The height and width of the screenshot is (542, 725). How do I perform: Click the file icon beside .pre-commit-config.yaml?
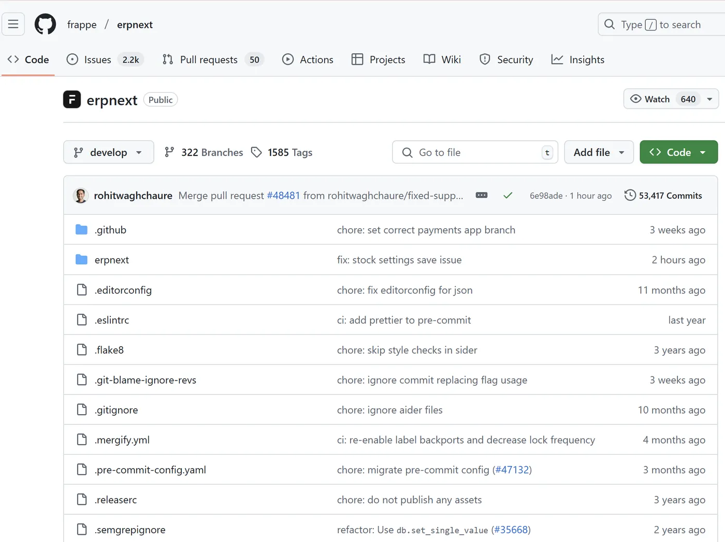pyautogui.click(x=82, y=470)
